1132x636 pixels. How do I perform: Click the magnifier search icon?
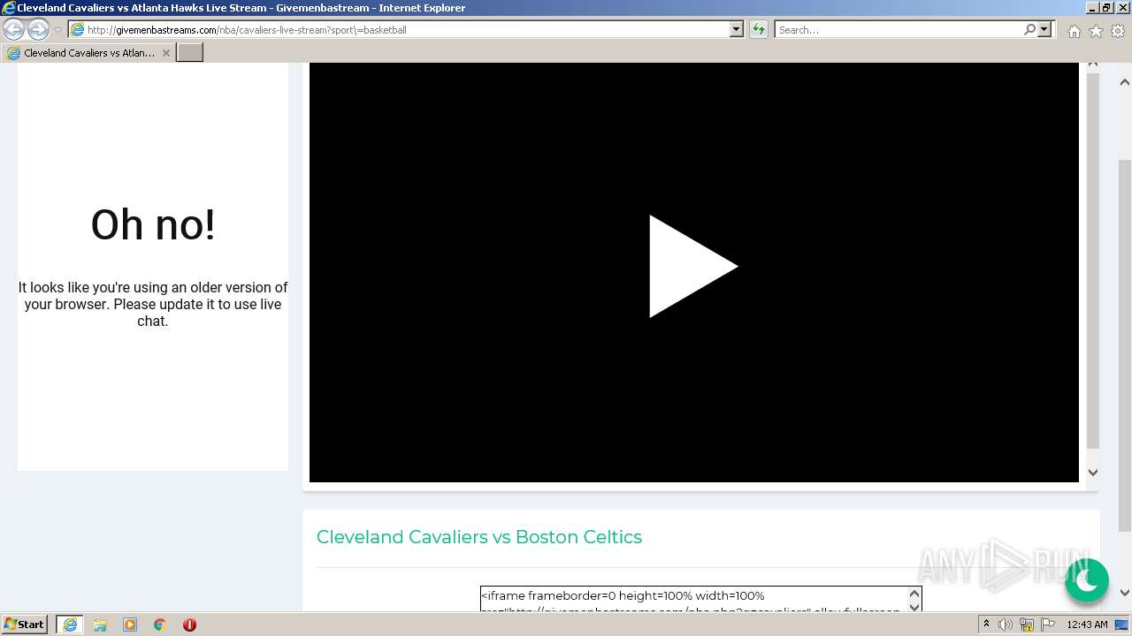(1029, 29)
